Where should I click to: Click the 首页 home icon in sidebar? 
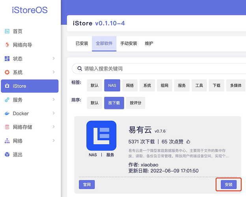point(7,32)
